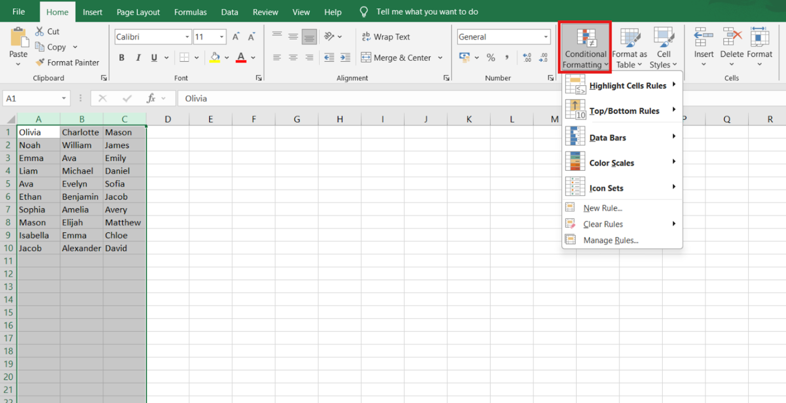The image size is (786, 403).
Task: Click the Cut scissors icon
Action: (x=39, y=32)
